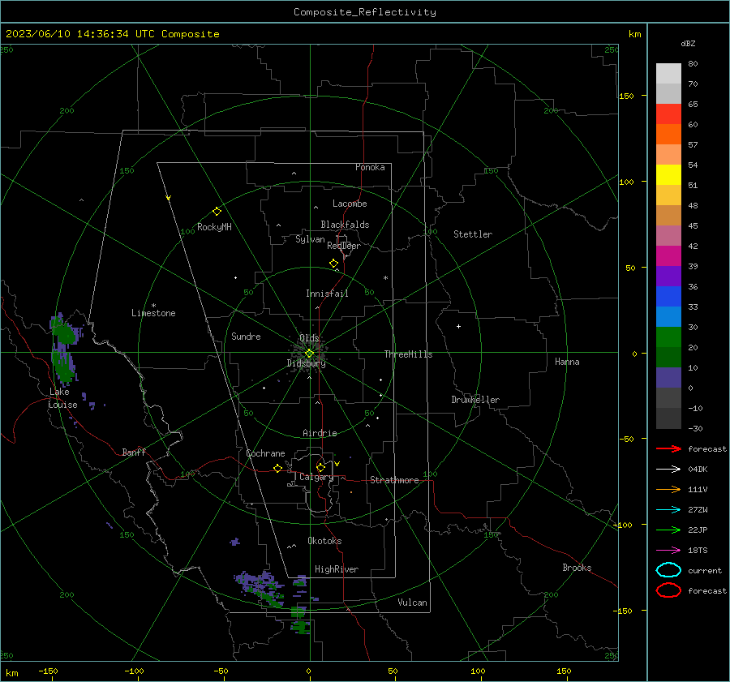730x682 pixels.
Task: Click the orange 111V arrow legend icon
Action: tap(668, 489)
